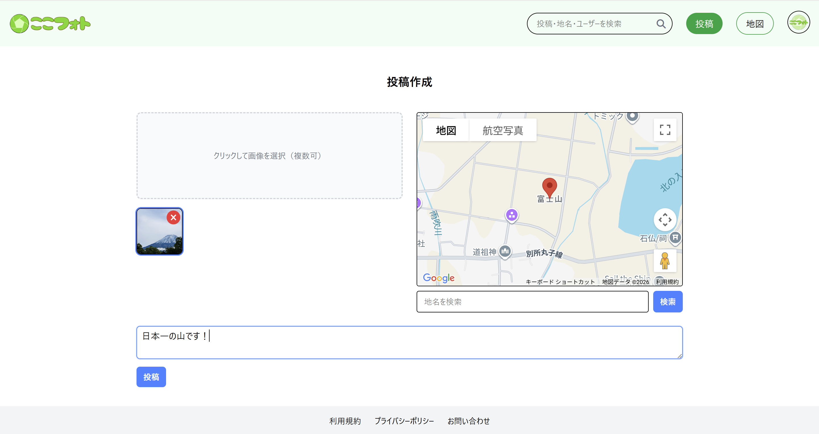Open the プライバシーポリシー footer link
Image resolution: width=819 pixels, height=434 pixels.
coord(404,421)
